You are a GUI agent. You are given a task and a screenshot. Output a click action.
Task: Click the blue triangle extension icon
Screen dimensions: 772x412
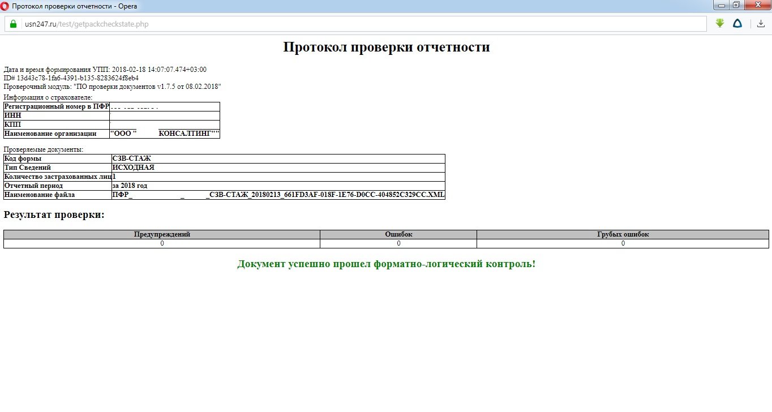point(737,24)
